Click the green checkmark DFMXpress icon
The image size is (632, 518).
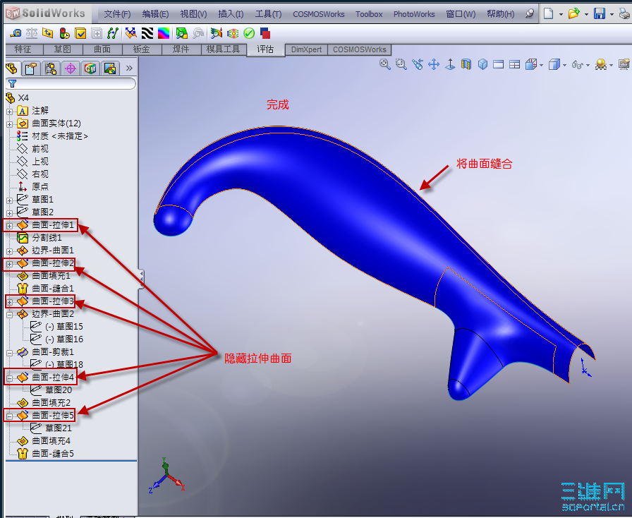249,33
